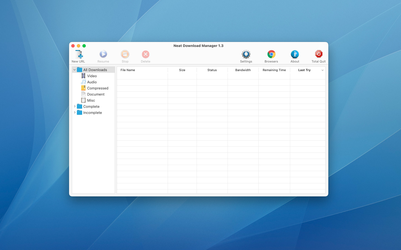The height and width of the screenshot is (250, 401).
Task: Click the Total Quit power icon
Action: [319, 54]
